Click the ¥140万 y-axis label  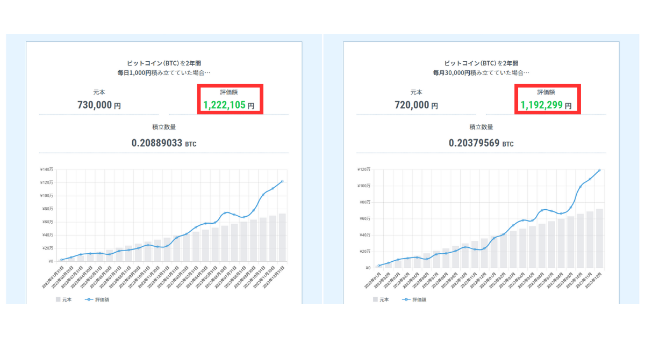(46, 170)
